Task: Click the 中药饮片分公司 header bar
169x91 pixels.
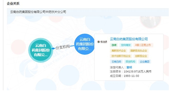Action: (88, 12)
